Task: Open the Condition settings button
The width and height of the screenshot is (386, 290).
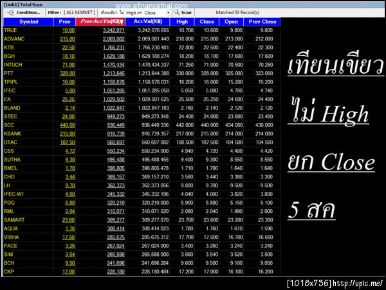Action: pos(24,13)
